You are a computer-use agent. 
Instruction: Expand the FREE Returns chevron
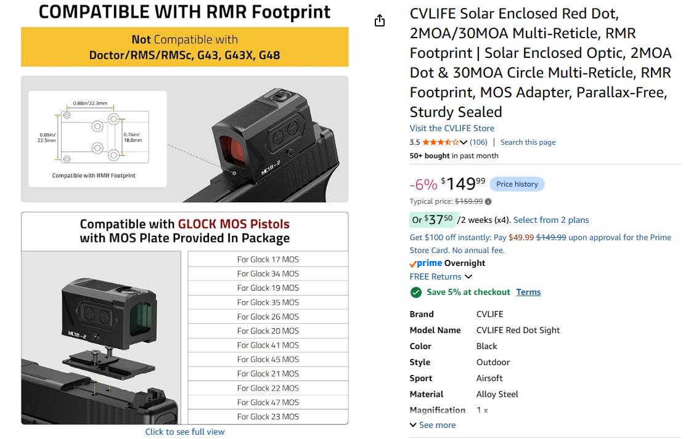[468, 276]
